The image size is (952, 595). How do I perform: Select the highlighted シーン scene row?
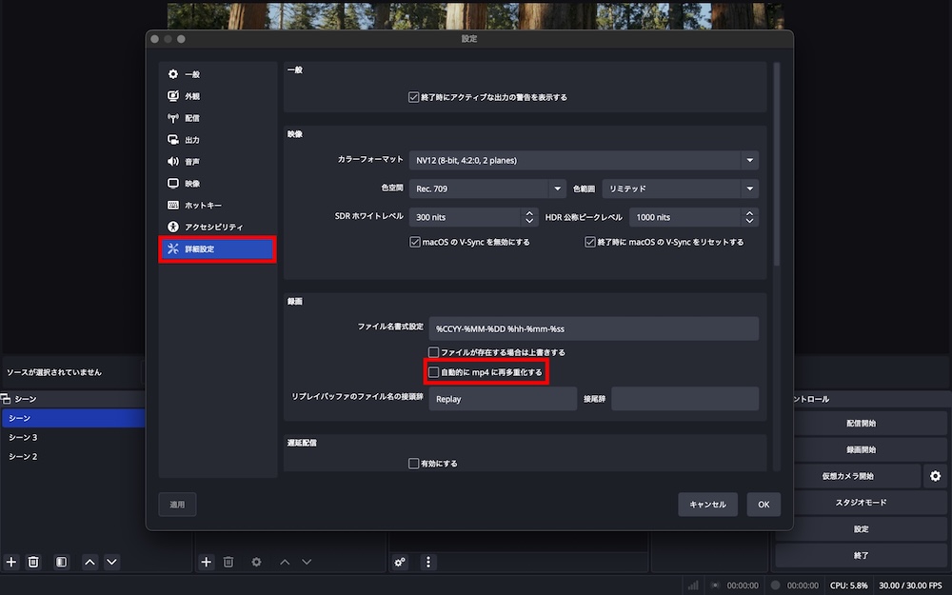(73, 418)
